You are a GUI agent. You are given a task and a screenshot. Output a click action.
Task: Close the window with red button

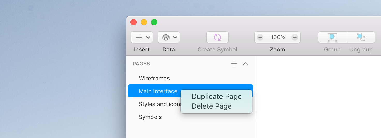[134, 22]
